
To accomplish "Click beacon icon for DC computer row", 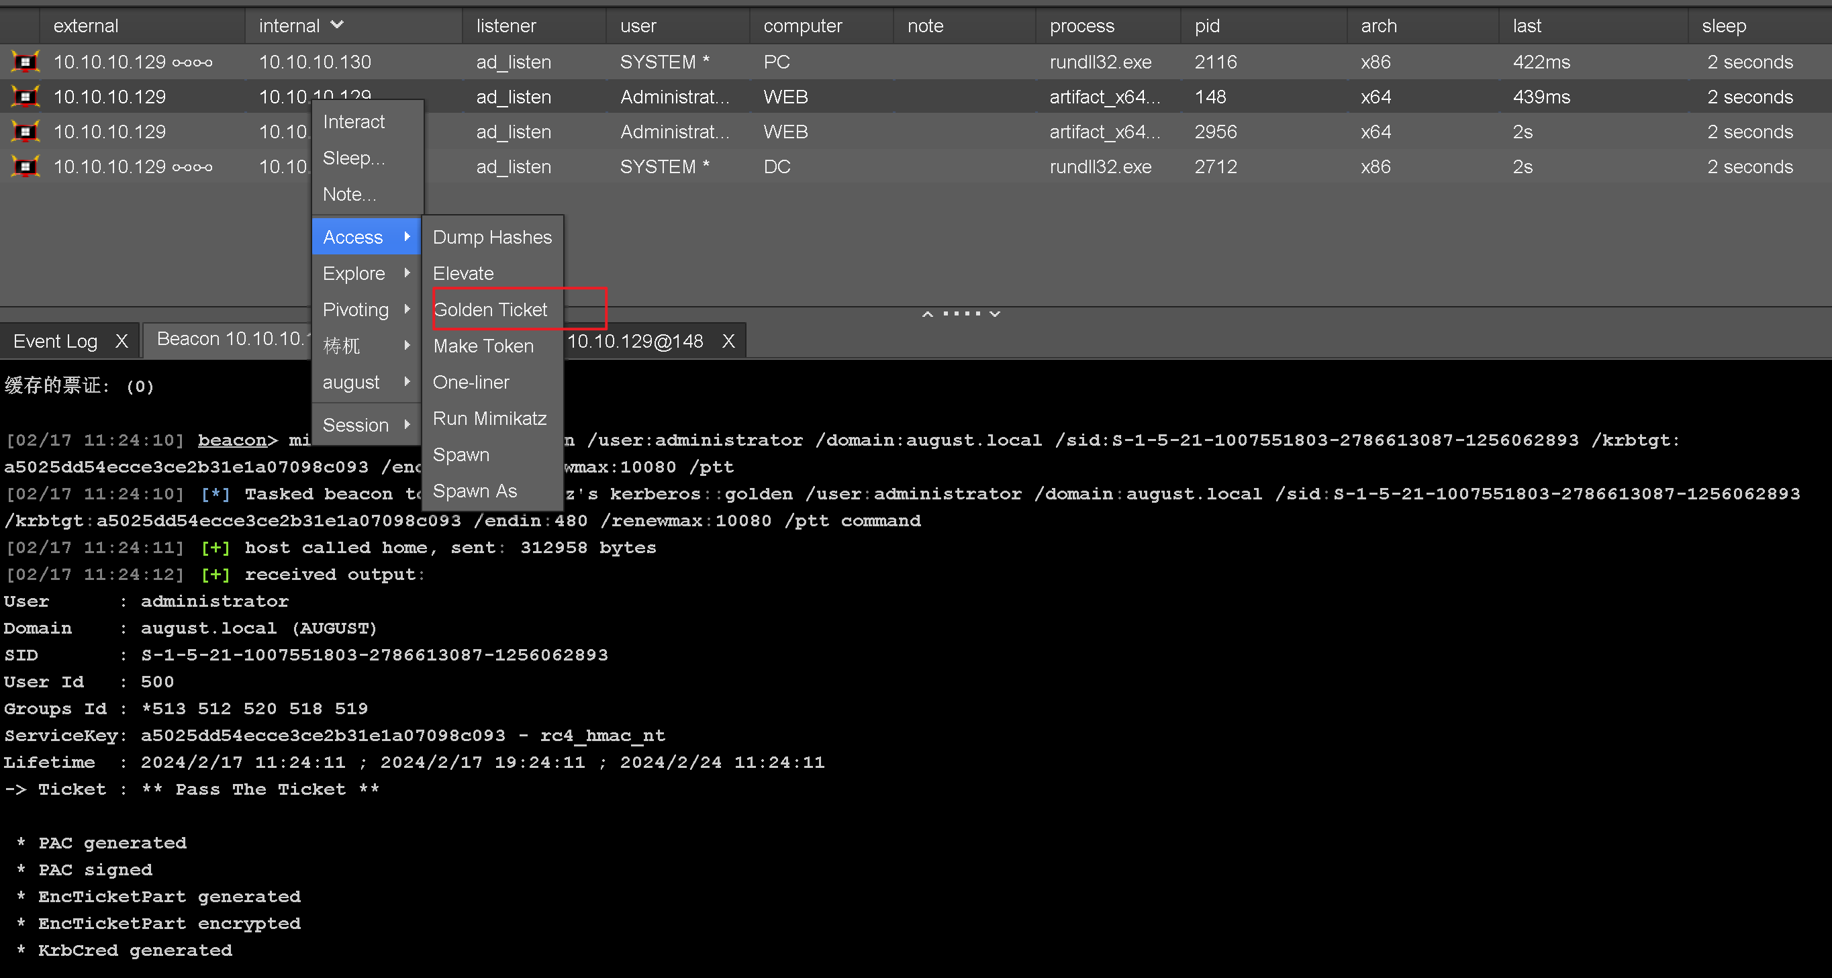I will point(26,166).
